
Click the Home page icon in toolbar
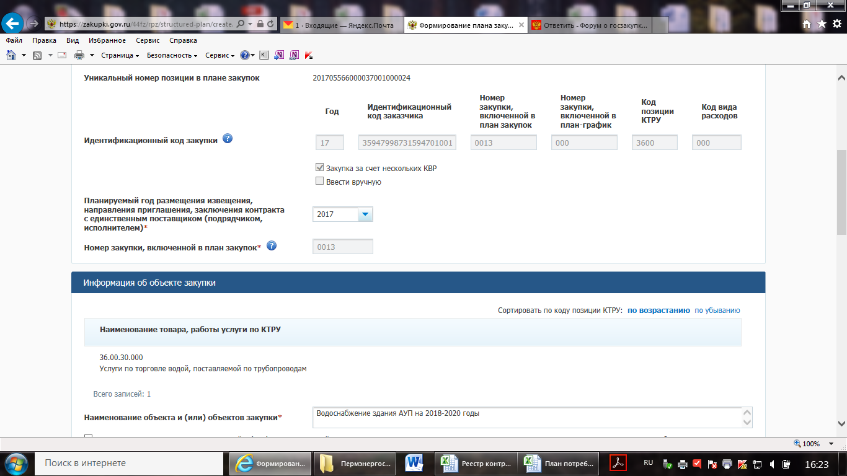11,55
